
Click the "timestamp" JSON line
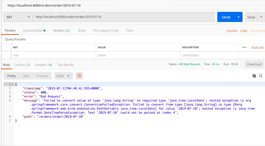click(62, 88)
